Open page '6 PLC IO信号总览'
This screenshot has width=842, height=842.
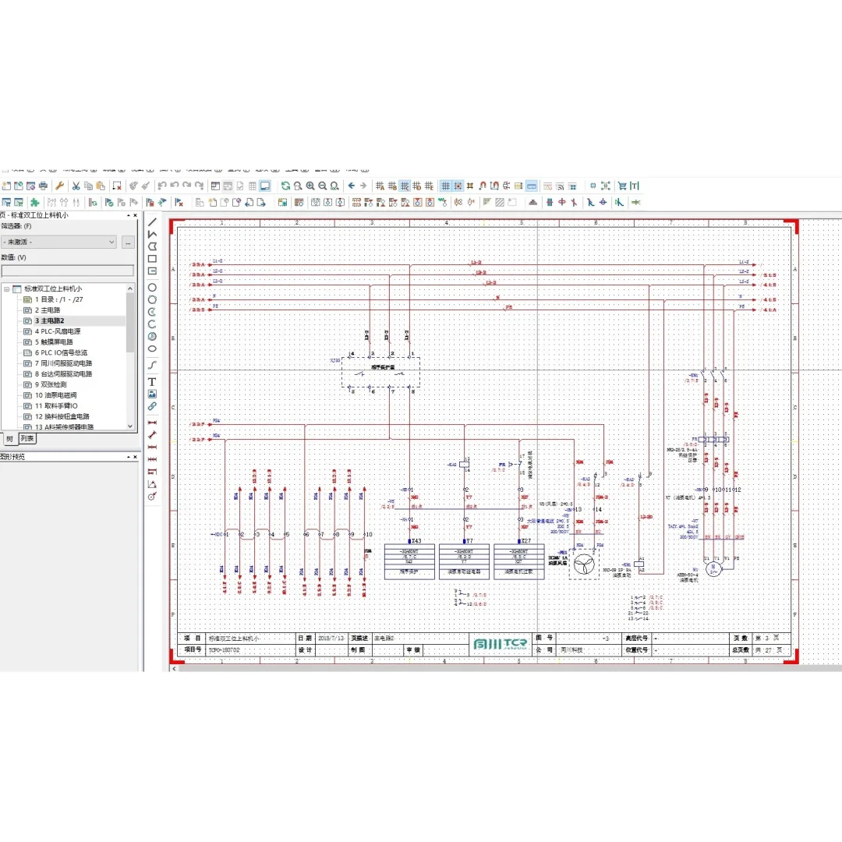[x=61, y=353]
